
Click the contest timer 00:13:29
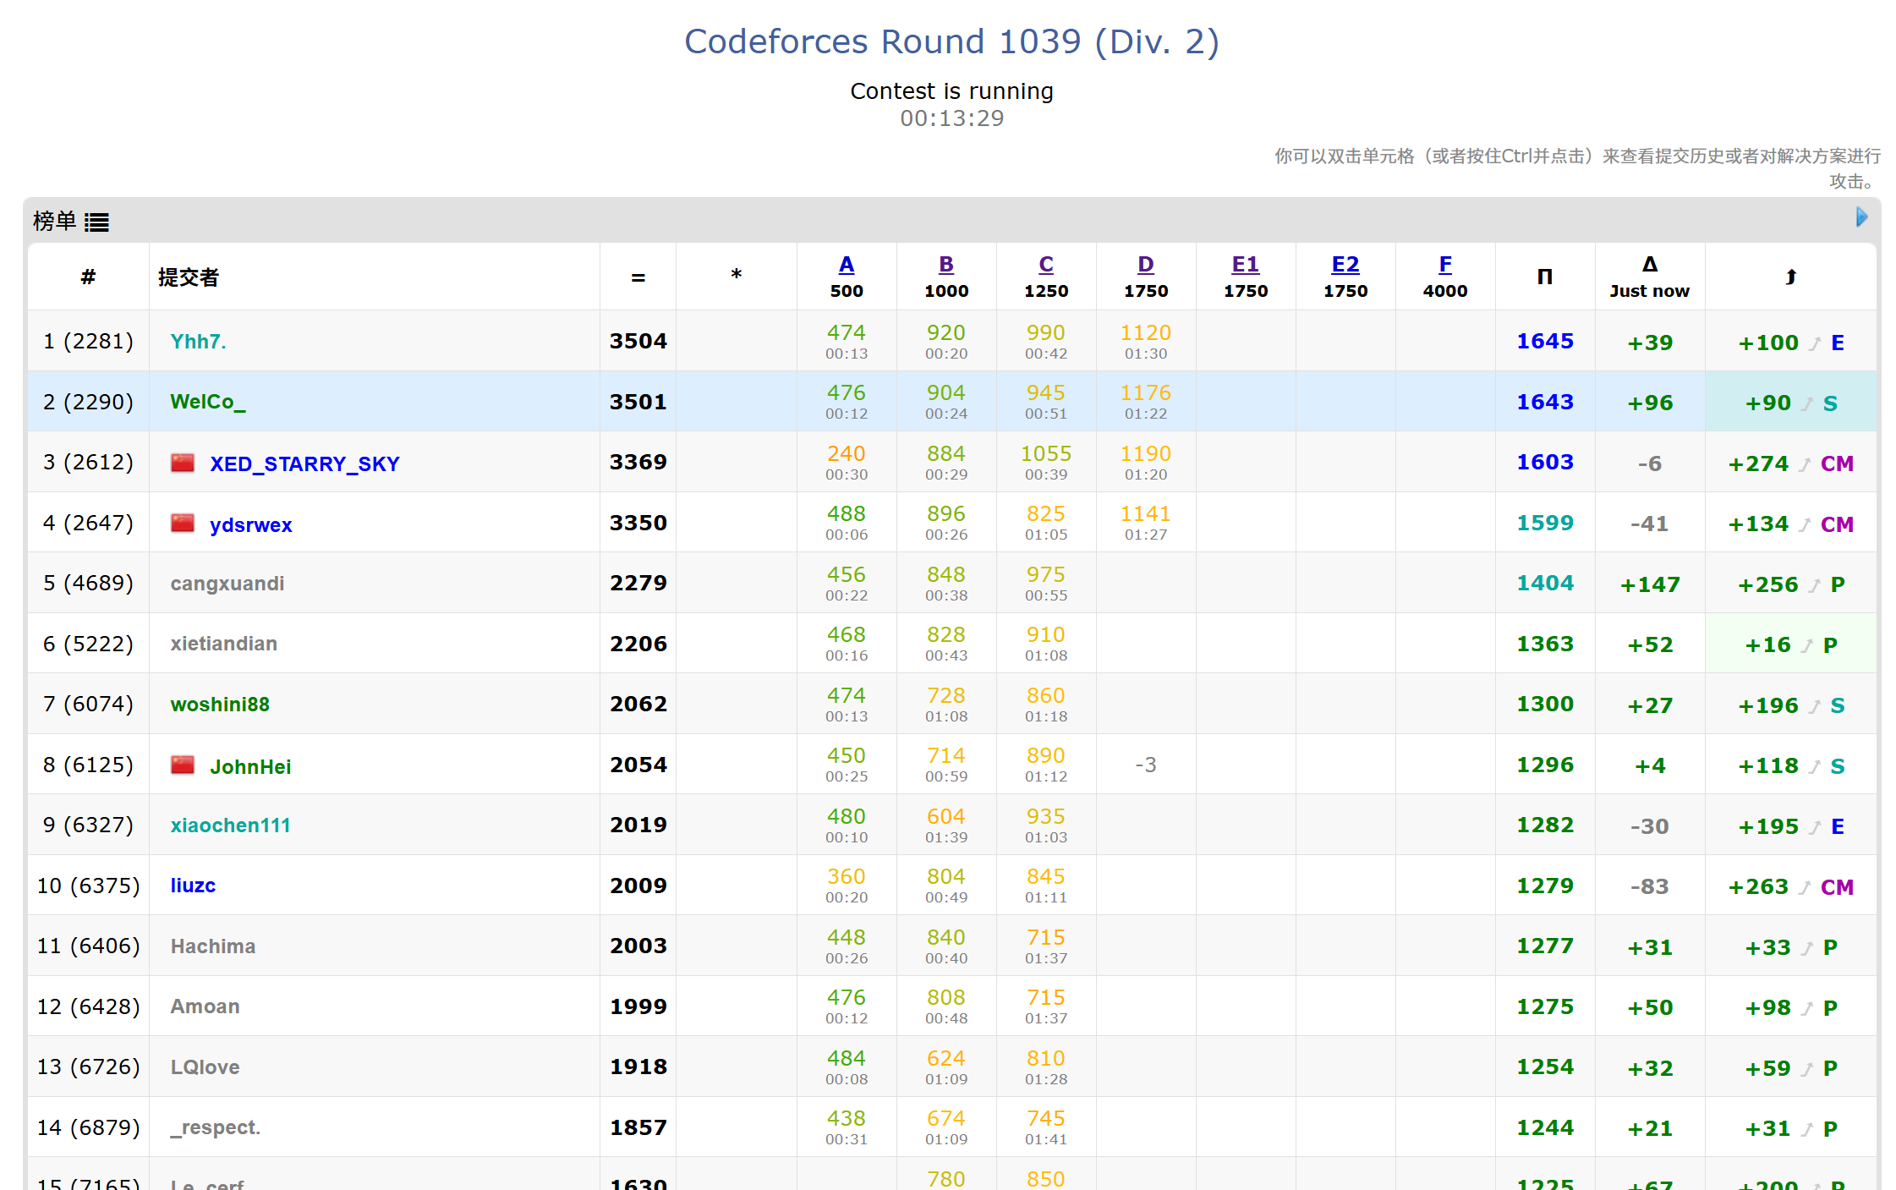(951, 118)
